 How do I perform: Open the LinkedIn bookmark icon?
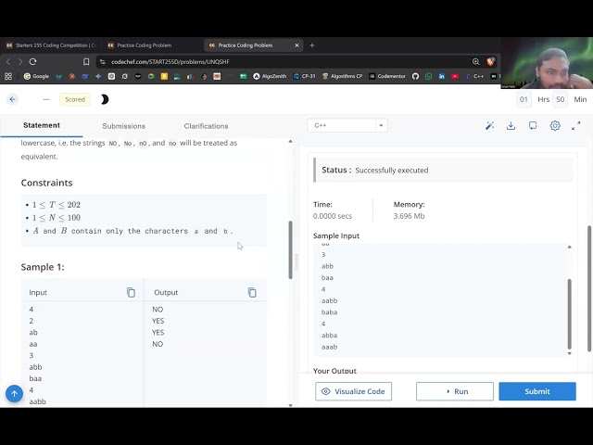pos(442,76)
